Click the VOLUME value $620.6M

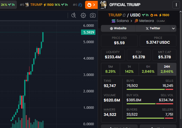[x=112, y=100]
